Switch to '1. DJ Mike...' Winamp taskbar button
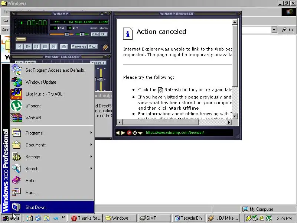Screen dimensions: 297x223 tap(223, 218)
